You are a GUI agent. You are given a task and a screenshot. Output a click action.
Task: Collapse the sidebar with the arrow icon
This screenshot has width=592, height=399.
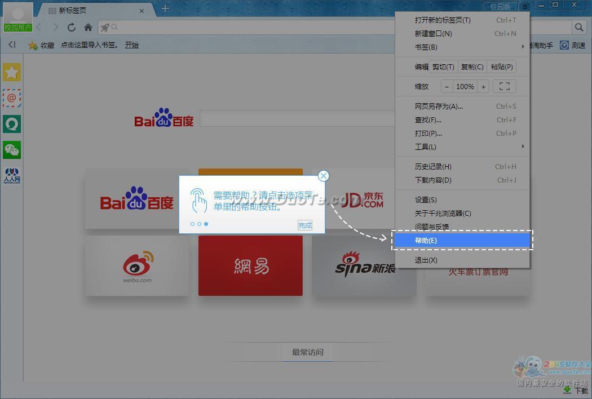(12, 45)
